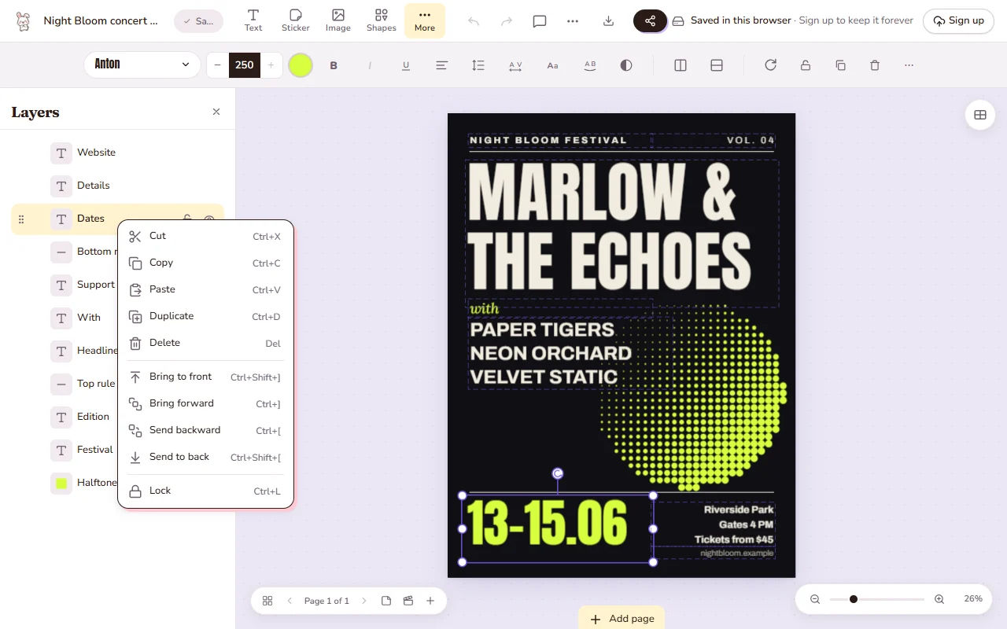This screenshot has width=1007, height=629.
Task: Choose Cut from context menu
Action: (x=205, y=236)
